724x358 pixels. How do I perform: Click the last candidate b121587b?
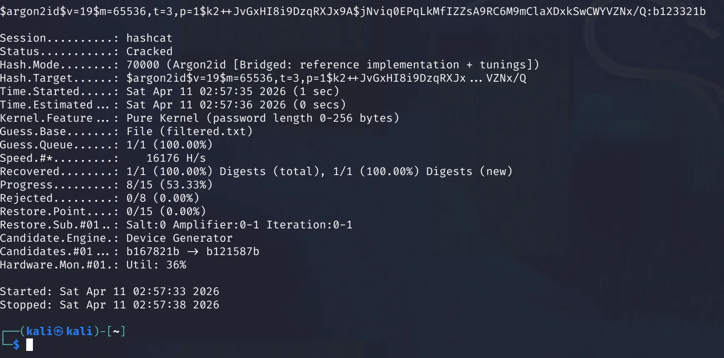pos(232,251)
